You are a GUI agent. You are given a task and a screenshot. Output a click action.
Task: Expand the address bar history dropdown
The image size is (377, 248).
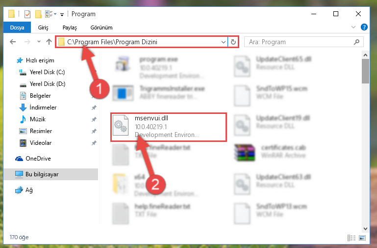[x=224, y=42]
